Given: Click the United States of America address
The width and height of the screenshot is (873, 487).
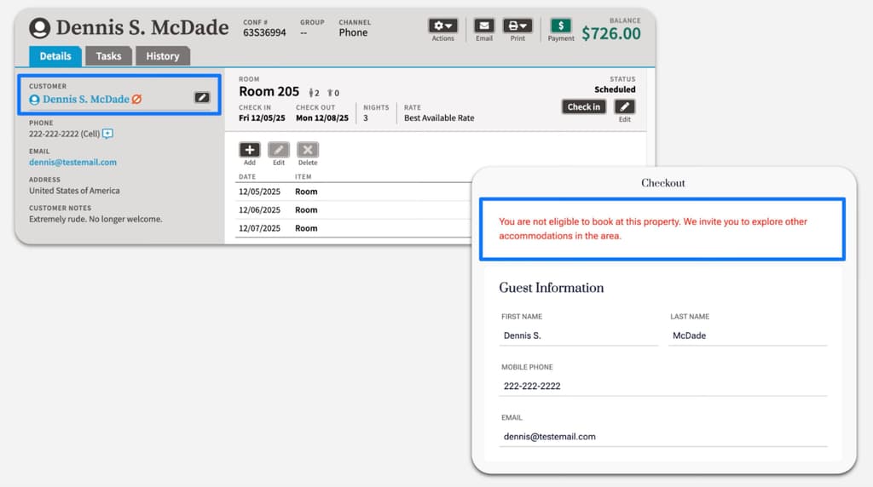Looking at the screenshot, I should pyautogui.click(x=74, y=191).
